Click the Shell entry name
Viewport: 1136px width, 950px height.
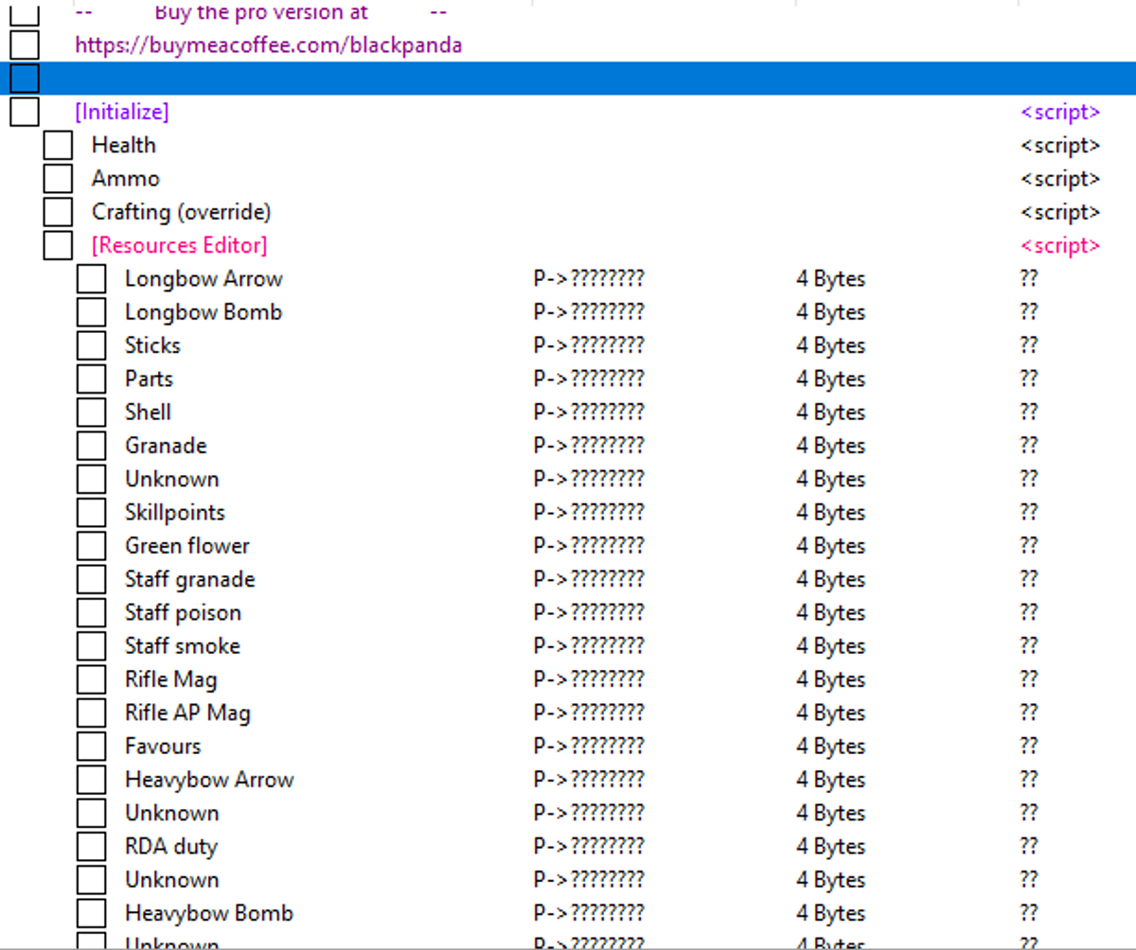point(148,413)
